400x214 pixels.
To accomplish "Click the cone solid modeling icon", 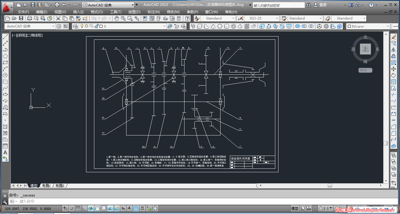I will coord(213,26).
